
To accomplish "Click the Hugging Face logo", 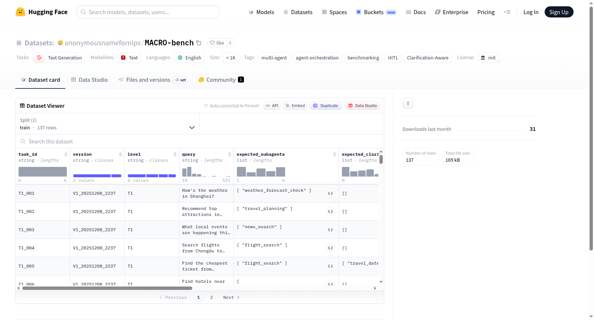I will (42, 12).
